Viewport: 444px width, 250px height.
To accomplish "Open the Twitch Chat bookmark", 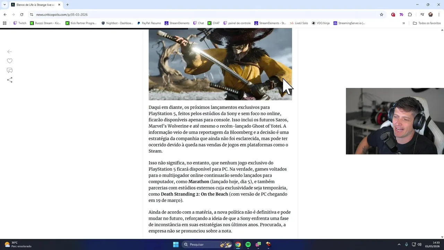I will [199, 23].
